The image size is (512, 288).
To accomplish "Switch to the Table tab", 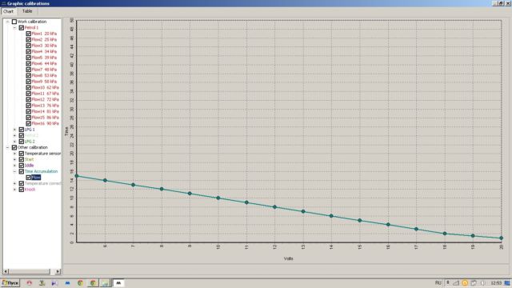I will coord(27,11).
